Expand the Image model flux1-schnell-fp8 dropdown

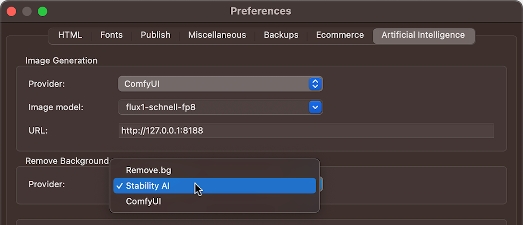pyautogui.click(x=220, y=107)
